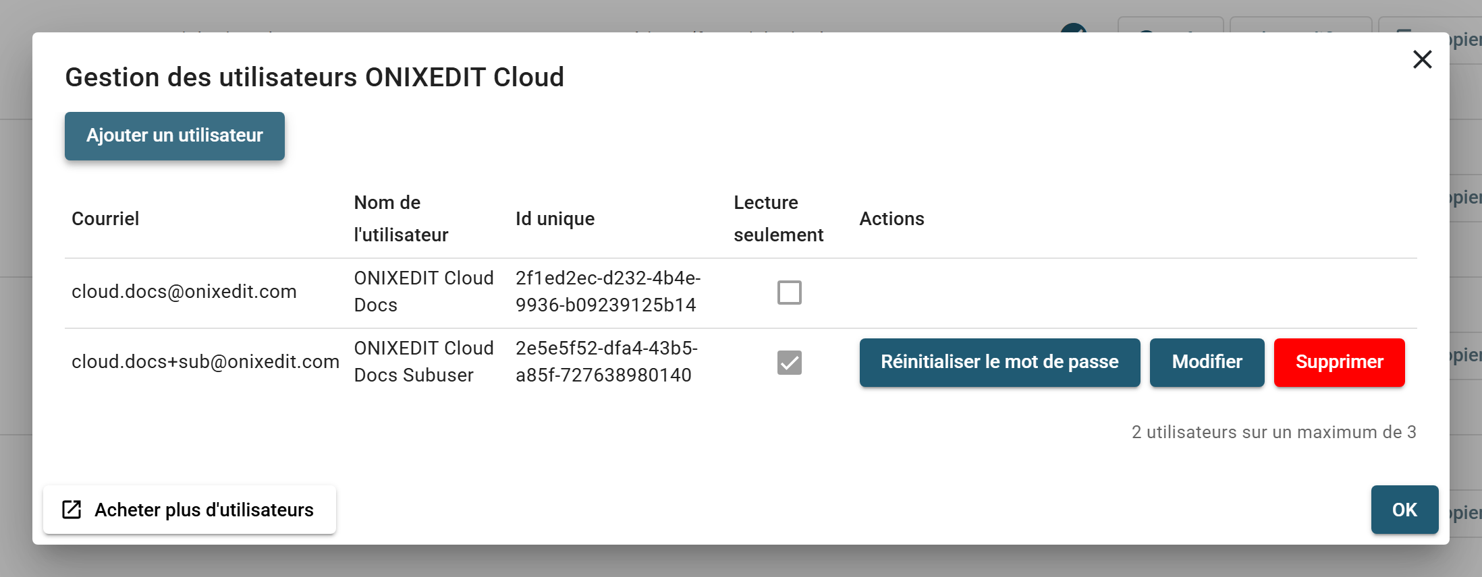
Task: Click the red Supprimer button
Action: pyautogui.click(x=1339, y=362)
